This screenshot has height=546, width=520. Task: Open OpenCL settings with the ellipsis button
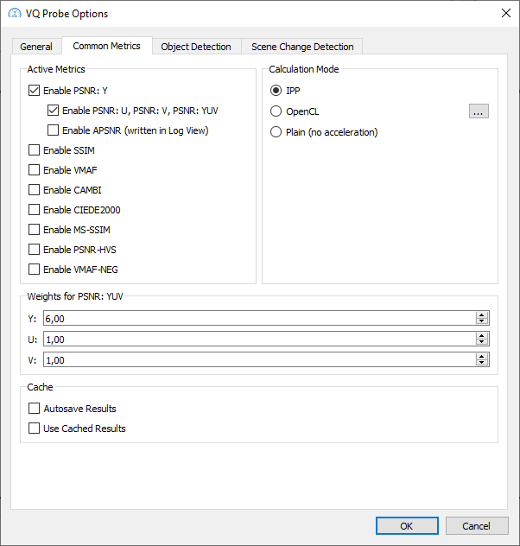click(479, 111)
